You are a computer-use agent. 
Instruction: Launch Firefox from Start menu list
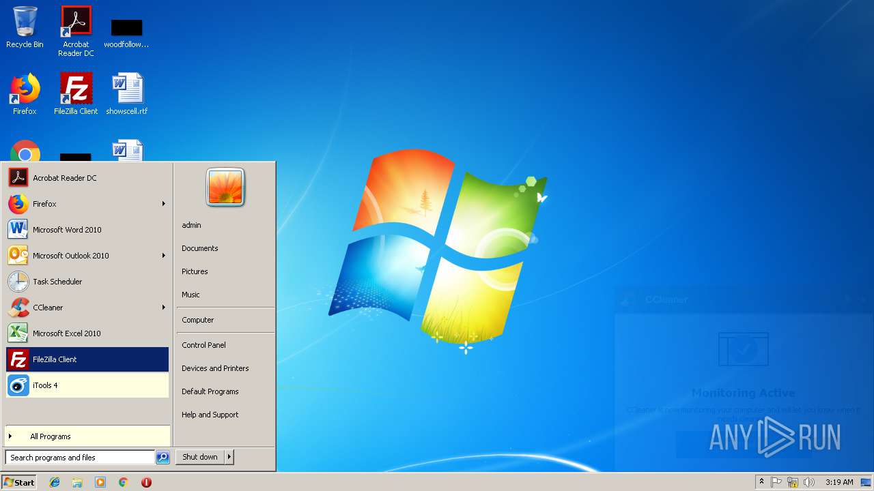87,204
